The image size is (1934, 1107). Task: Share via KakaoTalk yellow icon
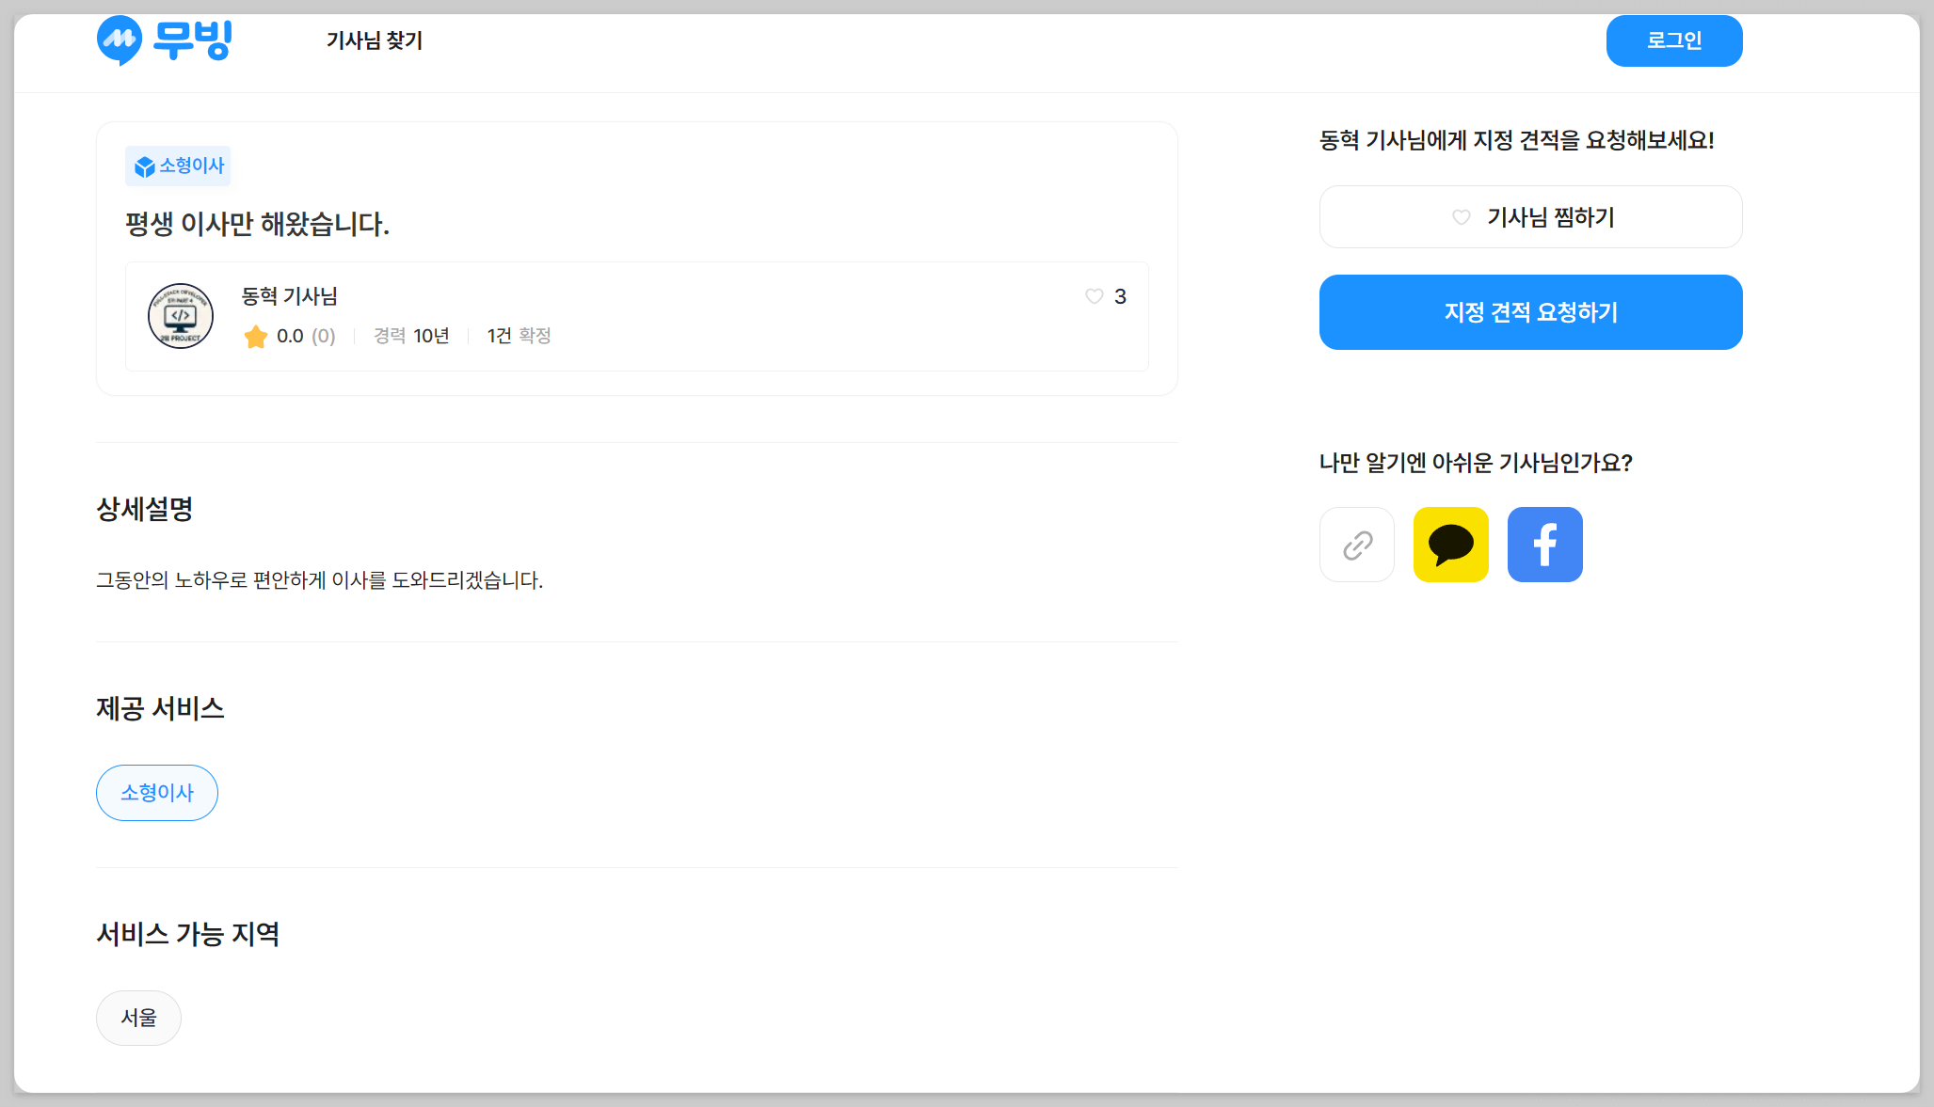click(x=1451, y=545)
